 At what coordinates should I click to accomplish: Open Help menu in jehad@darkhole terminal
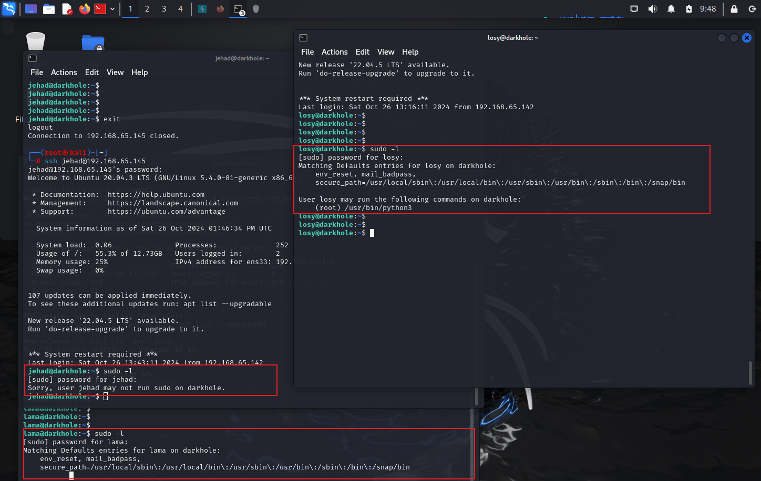click(140, 72)
